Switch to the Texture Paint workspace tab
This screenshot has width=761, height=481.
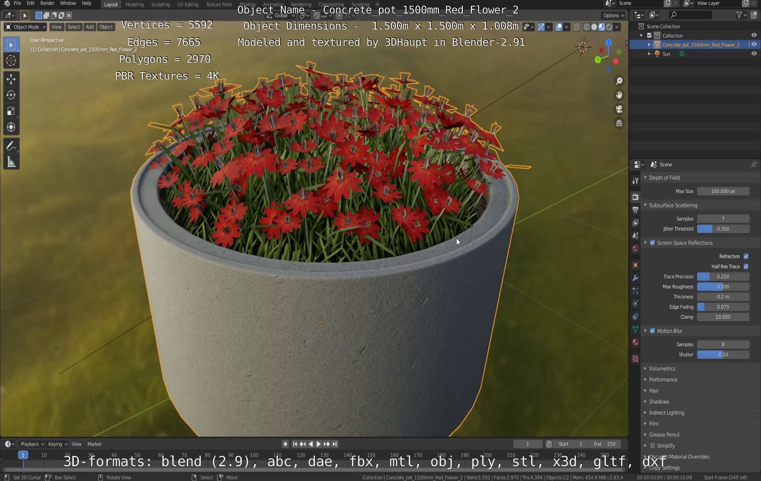pos(219,4)
